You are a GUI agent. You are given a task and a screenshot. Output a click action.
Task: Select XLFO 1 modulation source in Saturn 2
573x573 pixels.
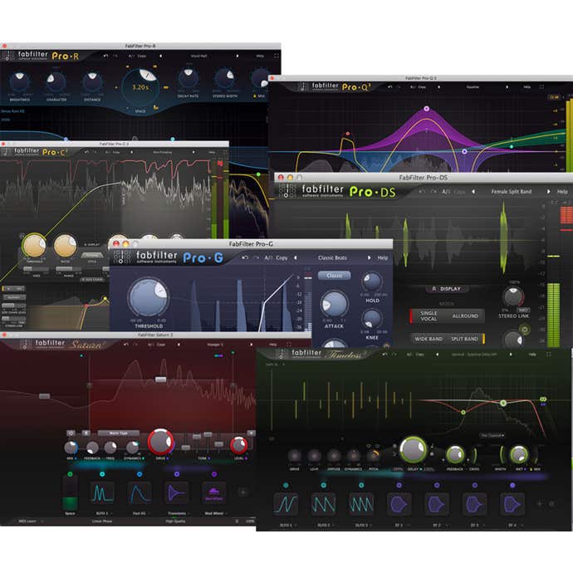102,493
